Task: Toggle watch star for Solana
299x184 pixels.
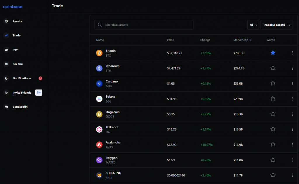Action: click(x=273, y=99)
